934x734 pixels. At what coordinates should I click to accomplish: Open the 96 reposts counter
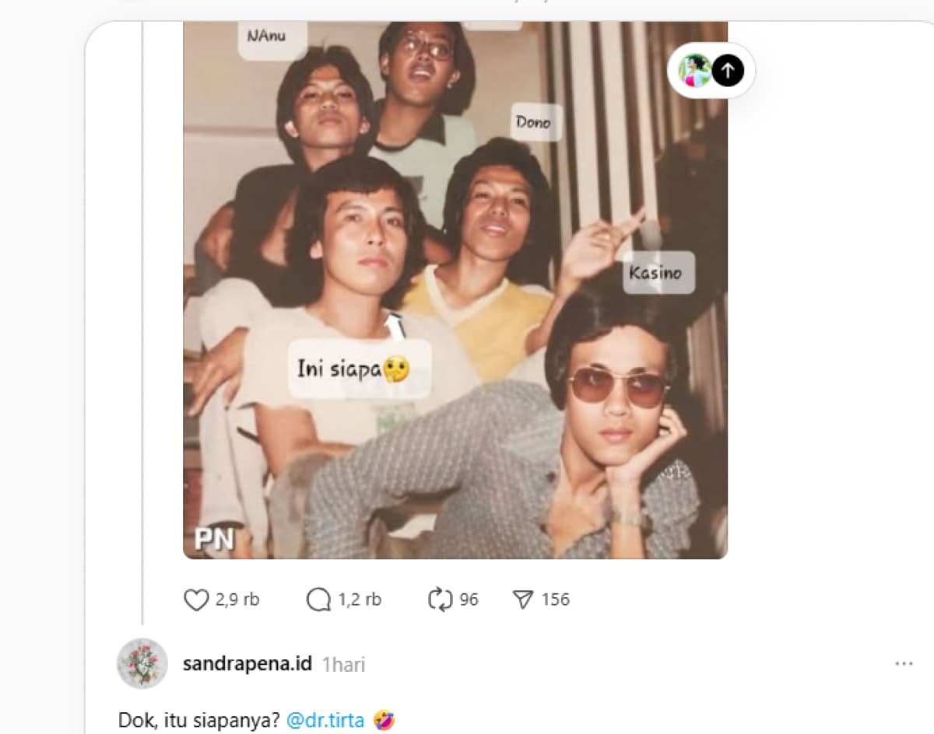pyautogui.click(x=469, y=599)
